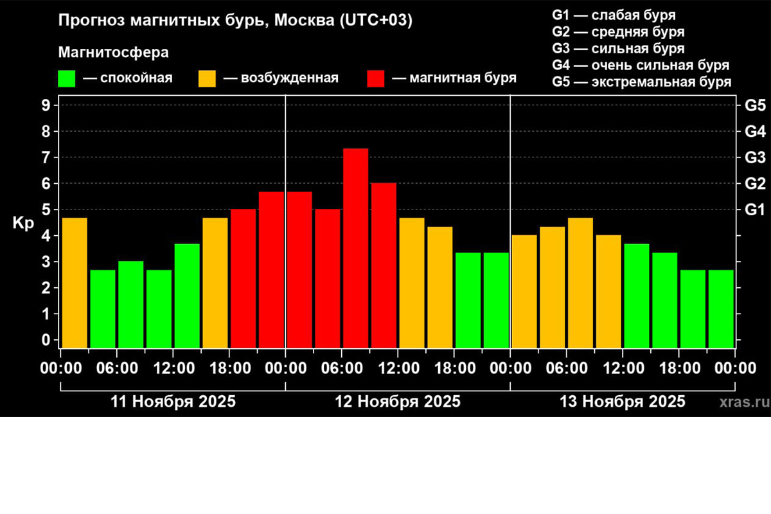
Task: Click the 'Kp' axis label
Action: pyautogui.click(x=23, y=223)
